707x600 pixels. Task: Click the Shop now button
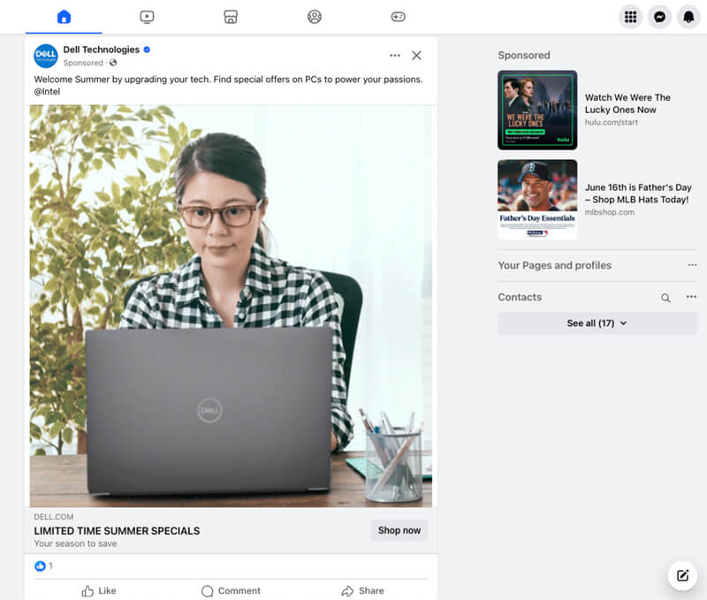(x=399, y=530)
